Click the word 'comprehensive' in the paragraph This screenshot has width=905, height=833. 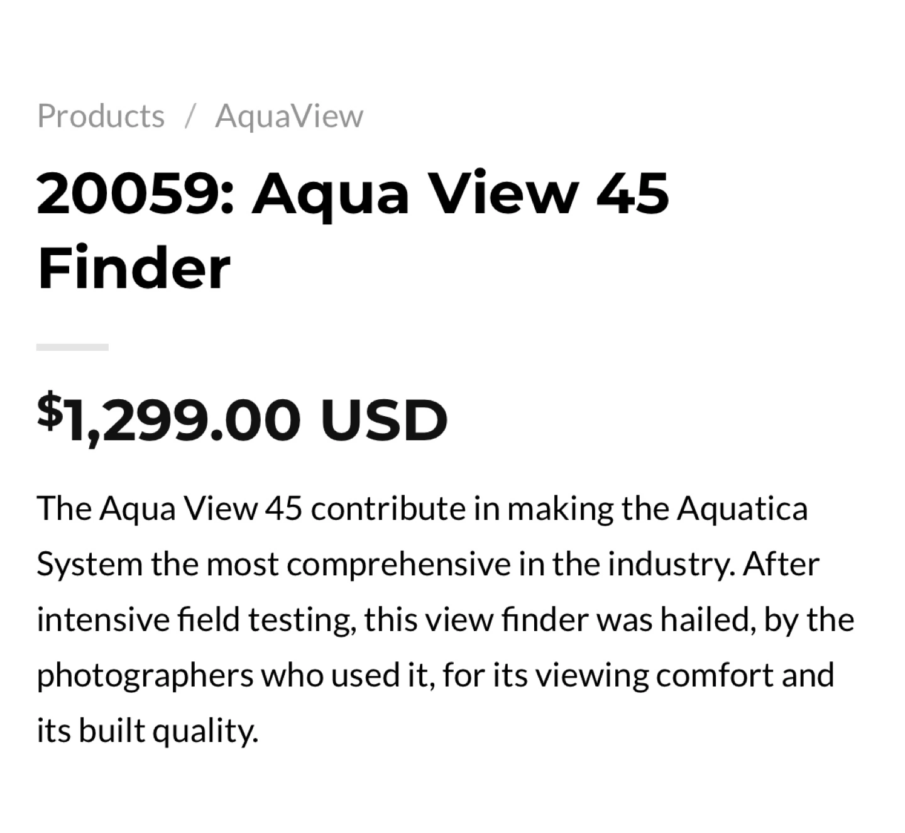(399, 565)
